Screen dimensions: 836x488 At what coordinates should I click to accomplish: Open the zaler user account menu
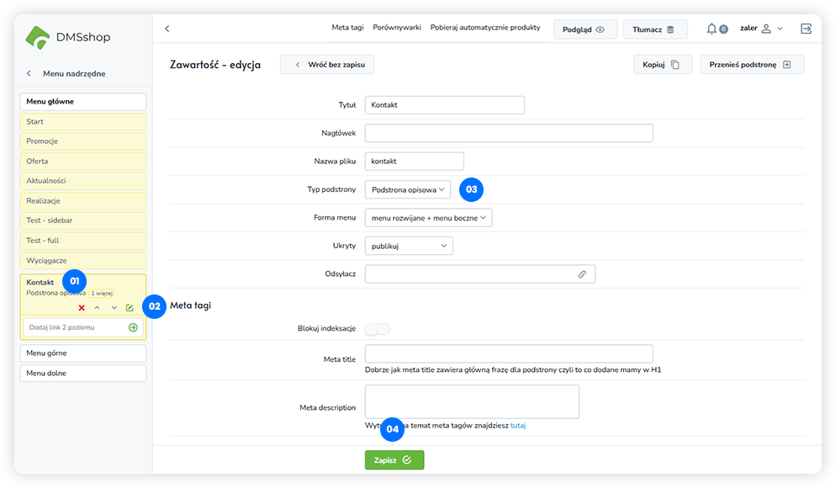pyautogui.click(x=760, y=29)
